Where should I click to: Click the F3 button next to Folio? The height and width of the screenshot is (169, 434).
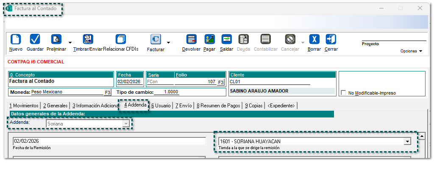220,82
